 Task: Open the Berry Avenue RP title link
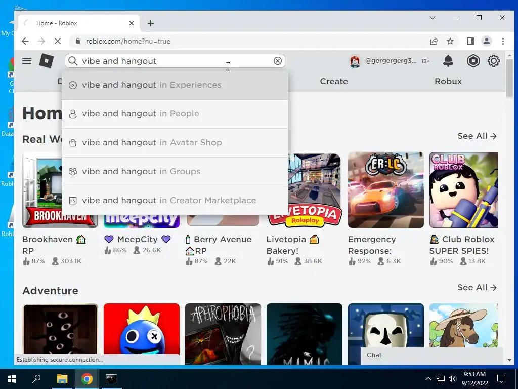[x=219, y=245]
